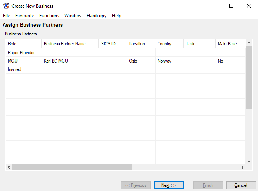Open the Functions menu
This screenshot has width=258, height=191.
[49, 16]
